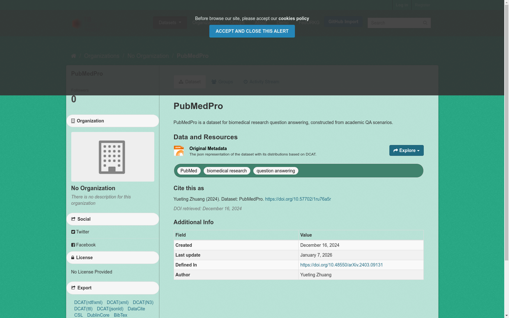Switch to the Dataset tab
This screenshot has width=509, height=318.
coord(190,82)
